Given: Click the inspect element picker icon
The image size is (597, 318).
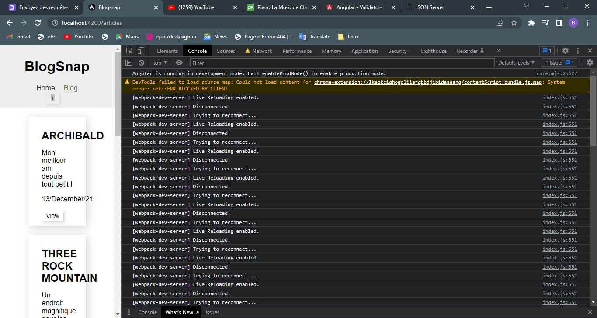Looking at the screenshot, I should (129, 51).
